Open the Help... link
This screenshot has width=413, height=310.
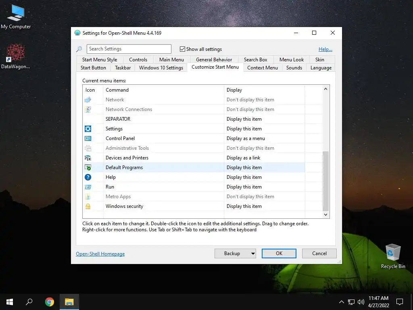pos(325,49)
